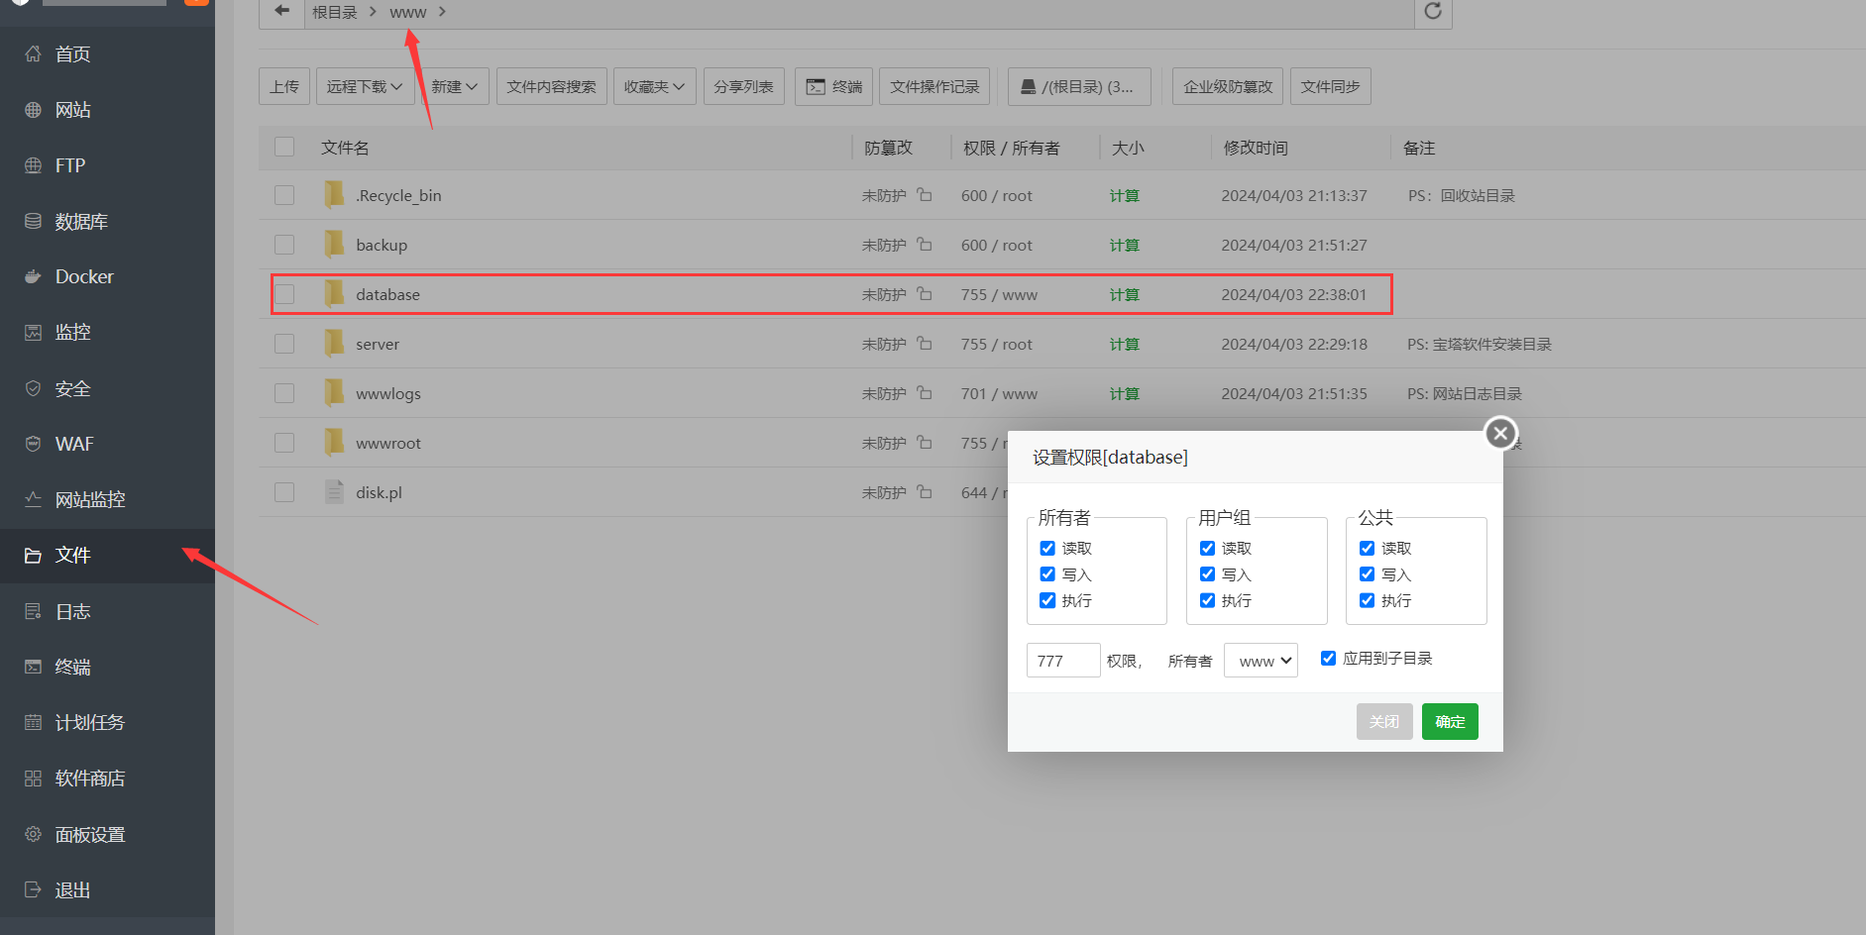
Task: Go to Database in sidebar menu
Action: [81, 222]
